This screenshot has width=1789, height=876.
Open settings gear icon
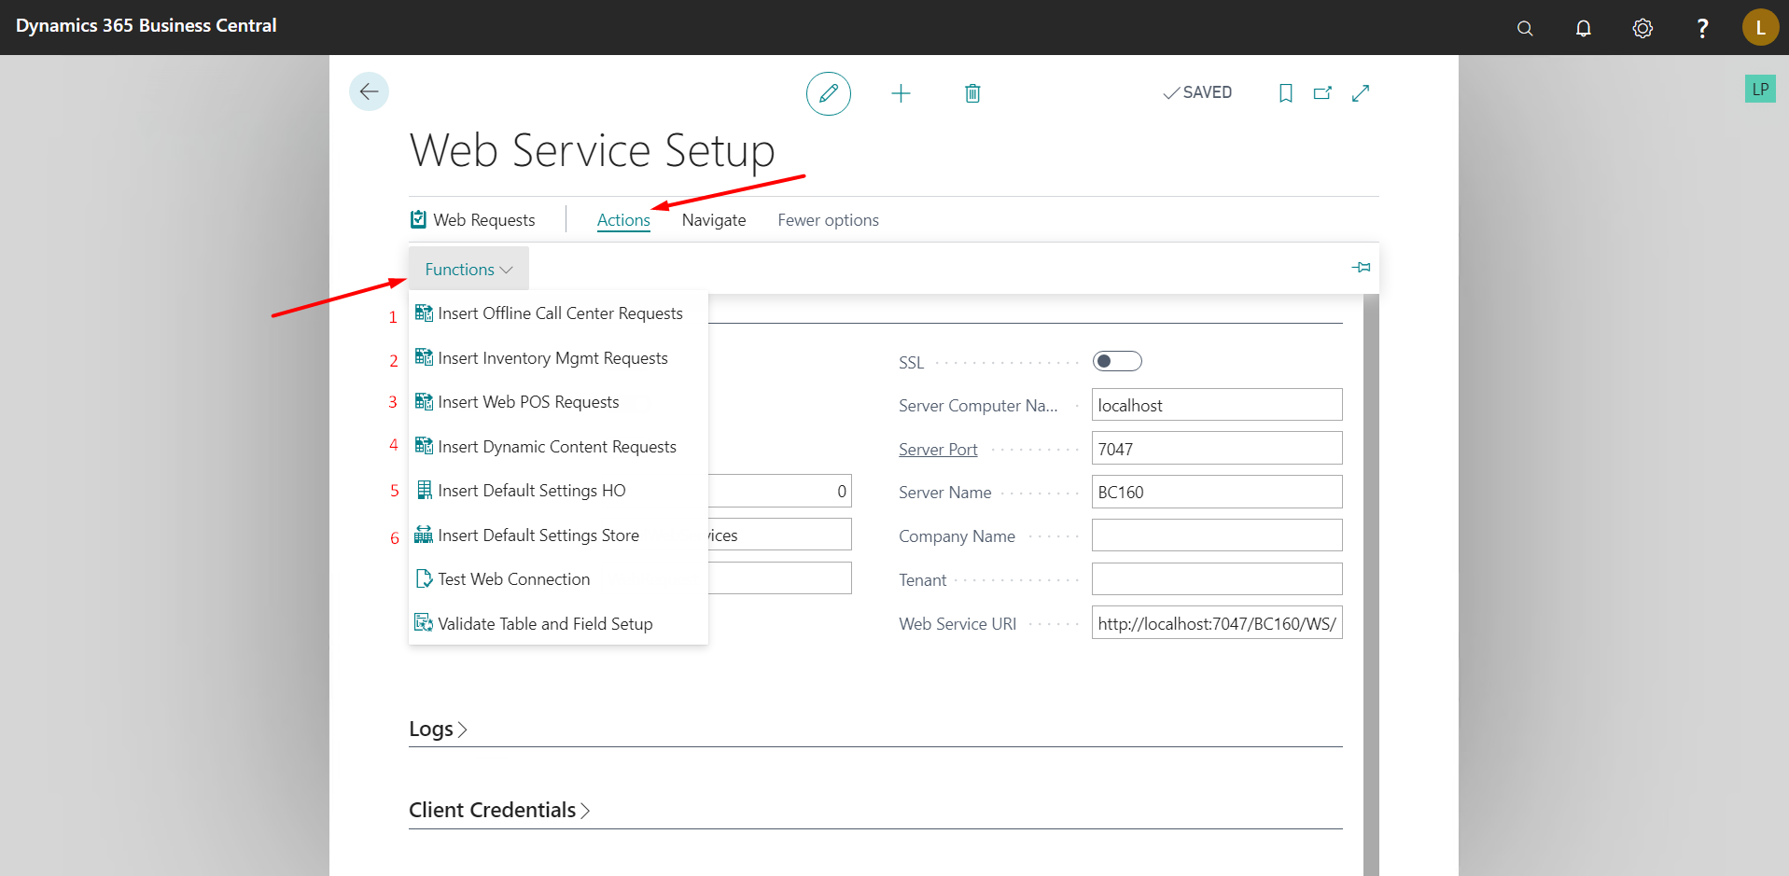1642,28
